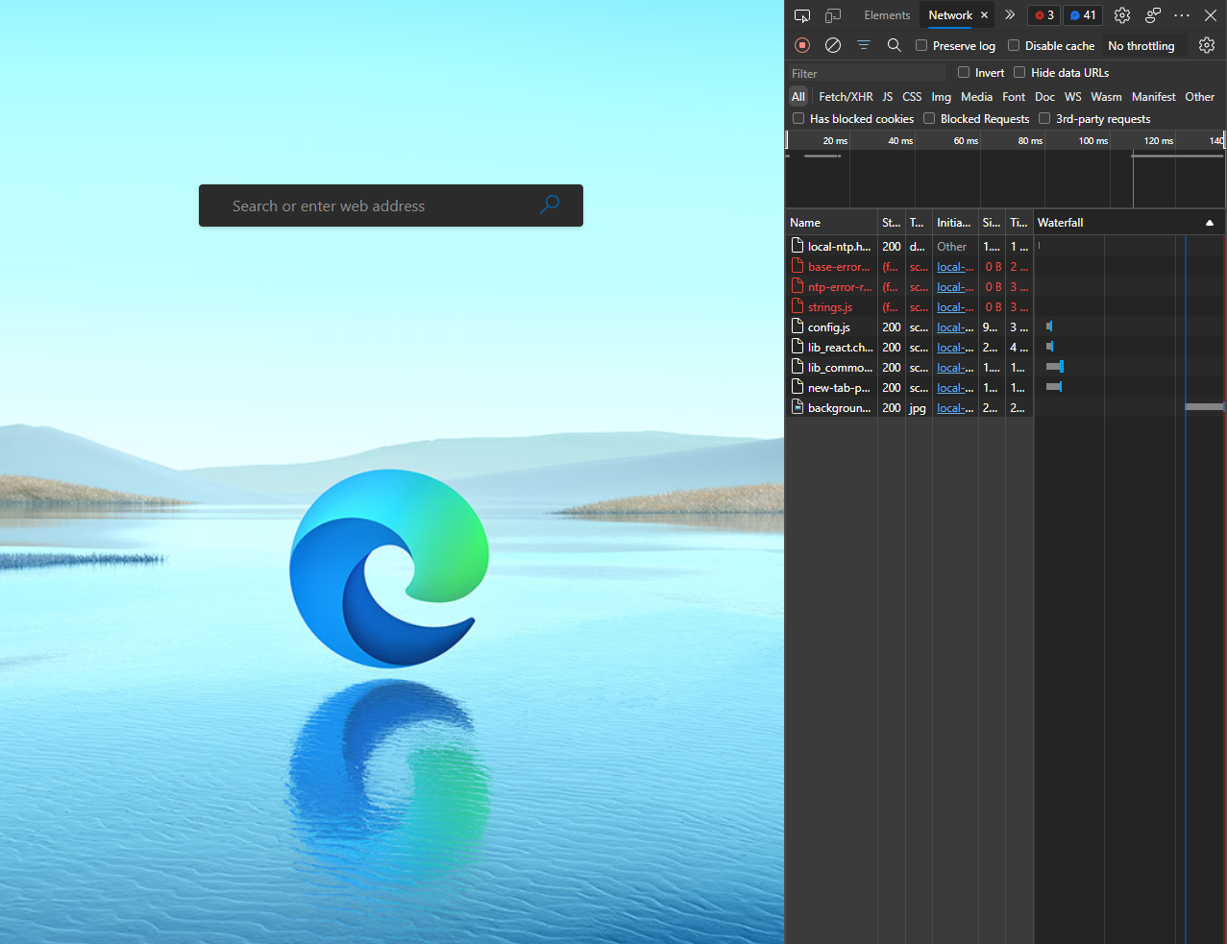The image size is (1227, 944).
Task: Click the send feedback icon
Action: pyautogui.click(x=1153, y=15)
